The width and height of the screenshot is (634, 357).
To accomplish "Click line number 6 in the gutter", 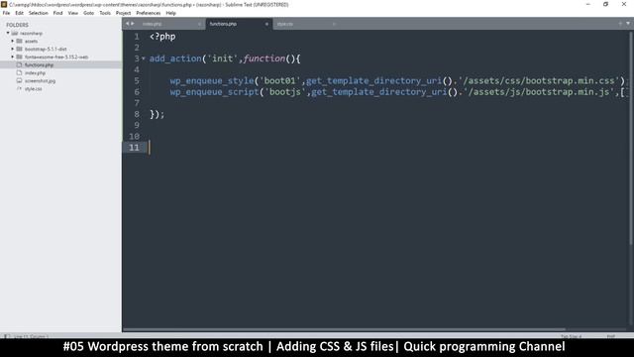I will click(137, 92).
